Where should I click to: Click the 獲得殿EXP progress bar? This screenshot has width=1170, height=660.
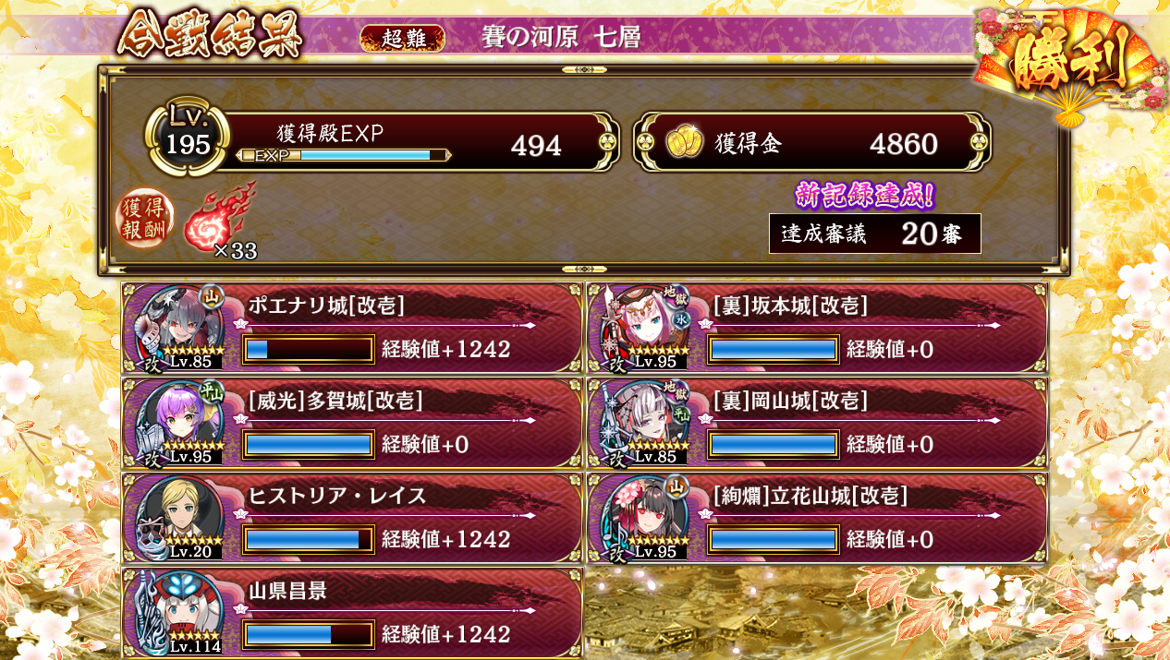pyautogui.click(x=343, y=155)
